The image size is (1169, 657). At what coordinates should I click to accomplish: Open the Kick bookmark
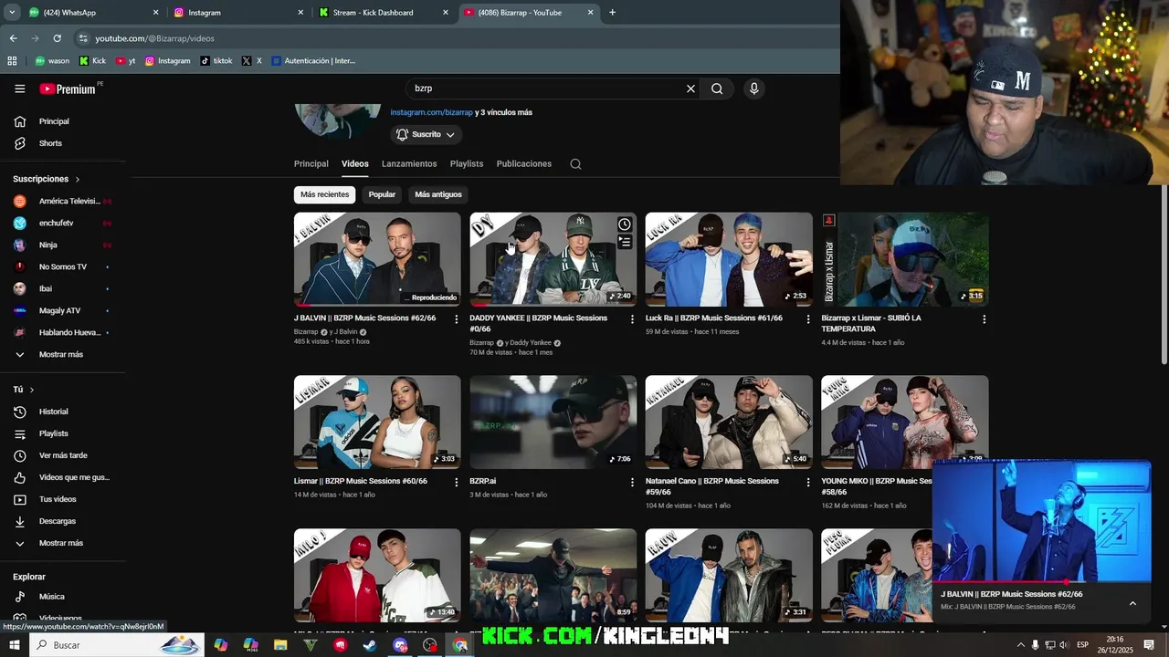coord(93,61)
